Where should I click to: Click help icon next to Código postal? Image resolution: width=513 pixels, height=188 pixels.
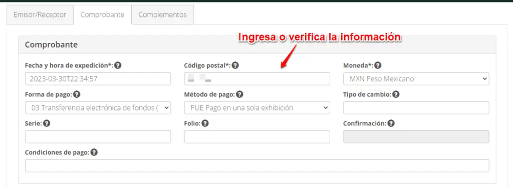click(x=235, y=65)
